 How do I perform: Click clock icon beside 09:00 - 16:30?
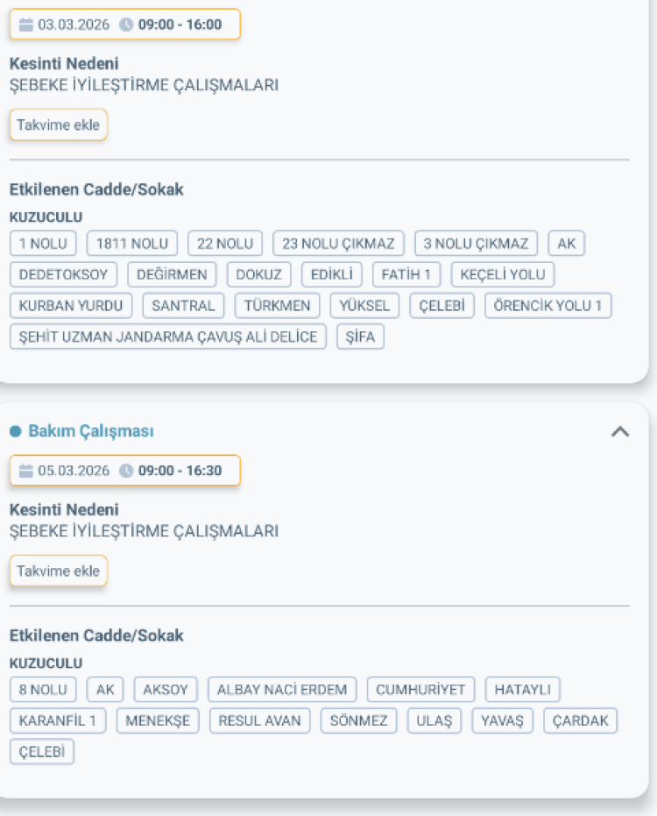126,471
